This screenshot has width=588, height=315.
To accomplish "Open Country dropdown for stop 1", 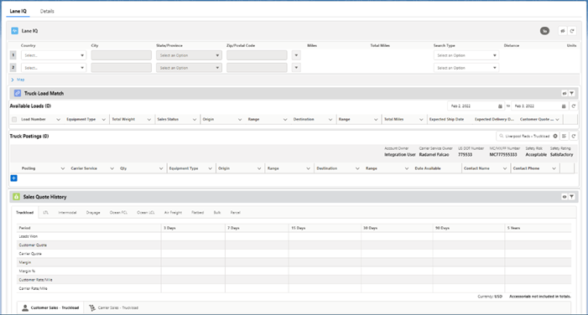I will tap(54, 55).
